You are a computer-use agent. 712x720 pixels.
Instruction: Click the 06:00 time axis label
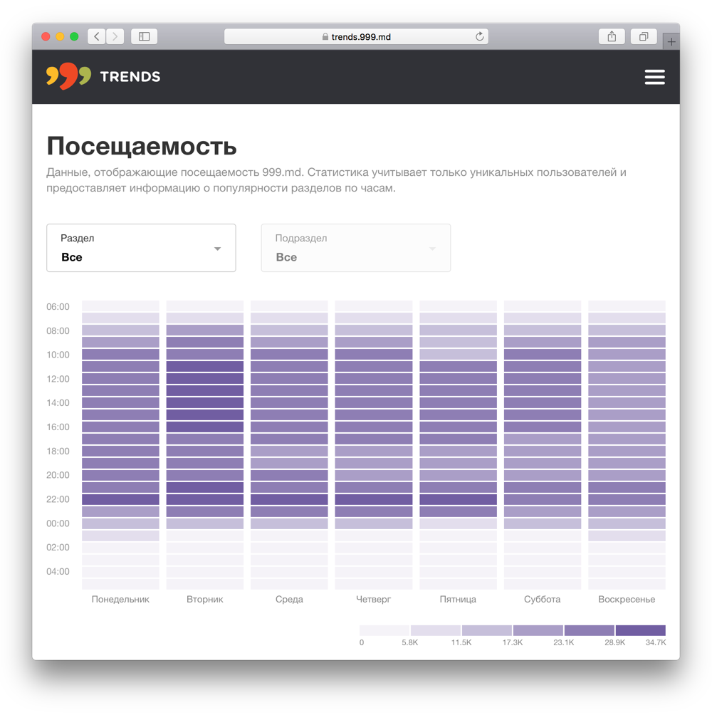[58, 307]
